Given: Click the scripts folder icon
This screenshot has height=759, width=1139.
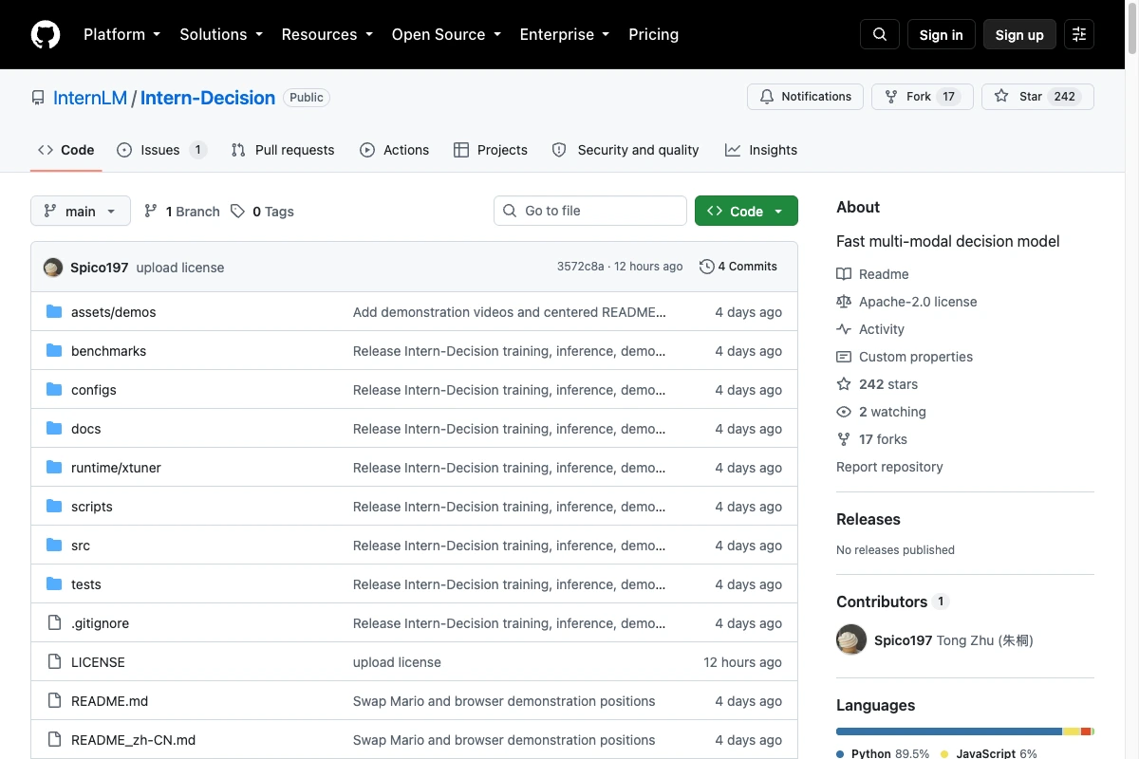Looking at the screenshot, I should click(x=54, y=506).
